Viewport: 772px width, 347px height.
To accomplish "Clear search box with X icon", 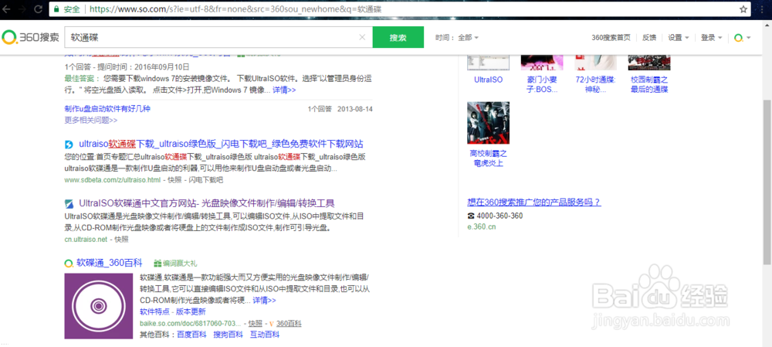I will pyautogui.click(x=362, y=37).
